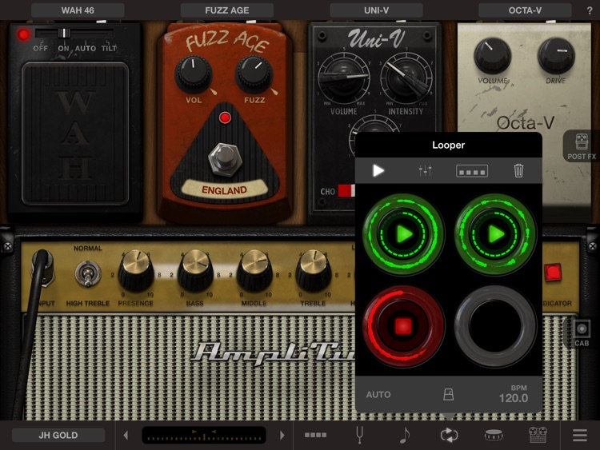
Task: Adjust the Octa-V VOLUME knob
Action: coord(493,55)
